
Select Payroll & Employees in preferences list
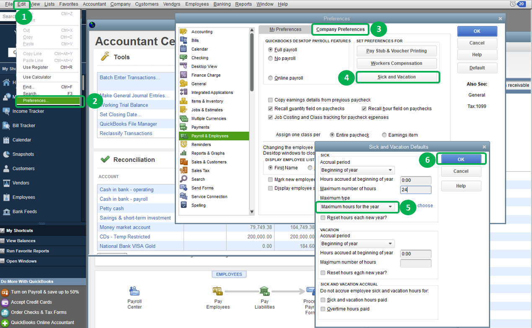[x=214, y=136]
